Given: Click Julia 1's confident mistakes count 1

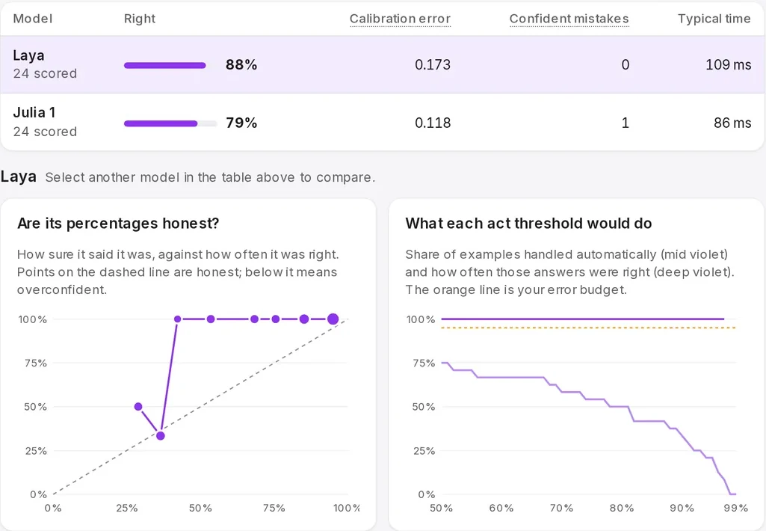Looking at the screenshot, I should click(x=625, y=123).
